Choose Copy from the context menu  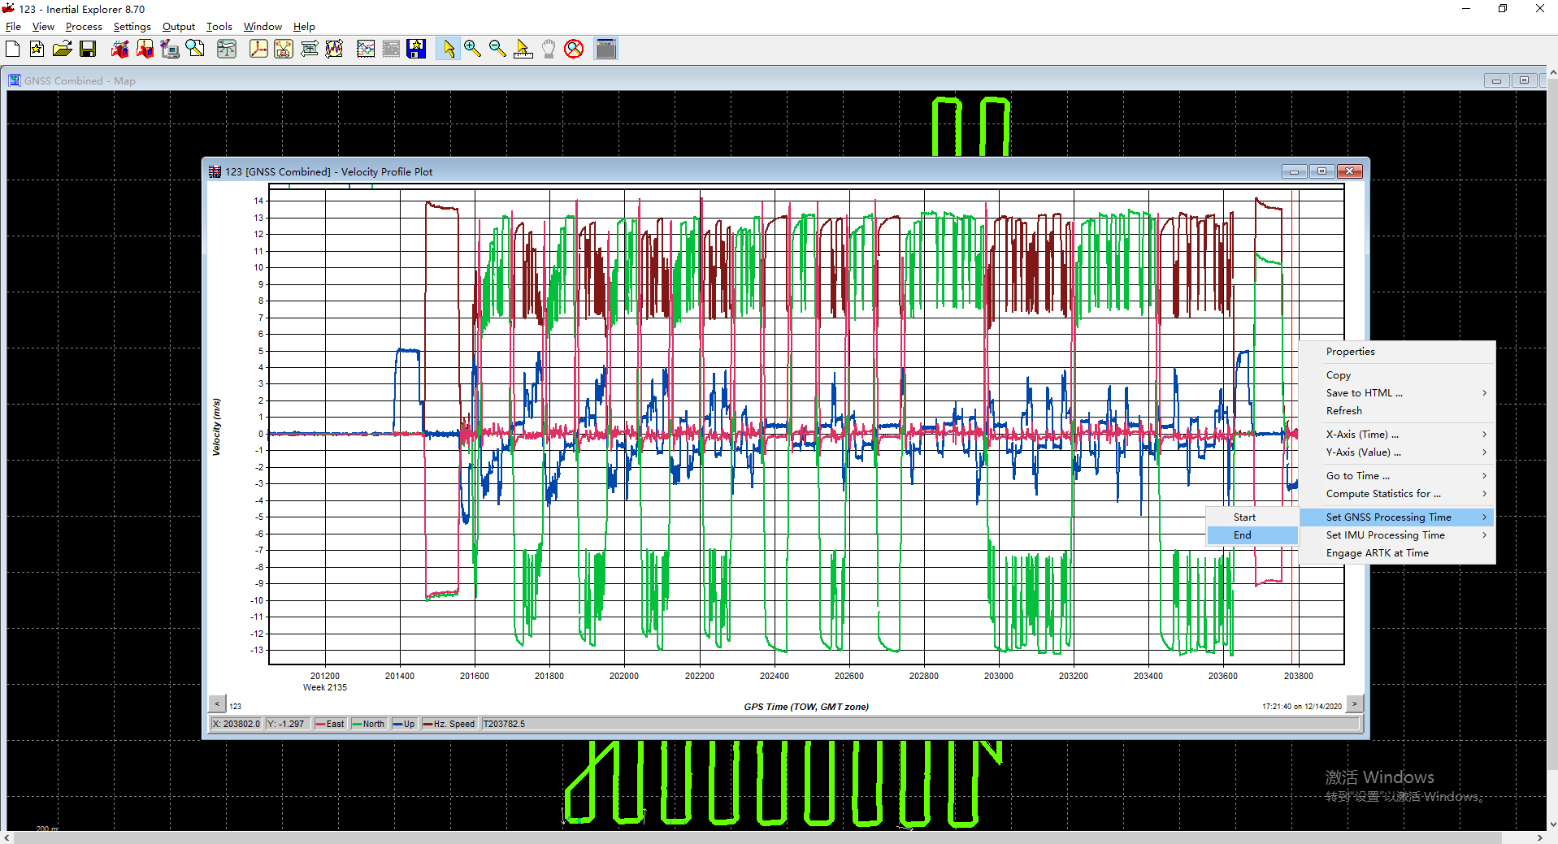pyautogui.click(x=1338, y=374)
